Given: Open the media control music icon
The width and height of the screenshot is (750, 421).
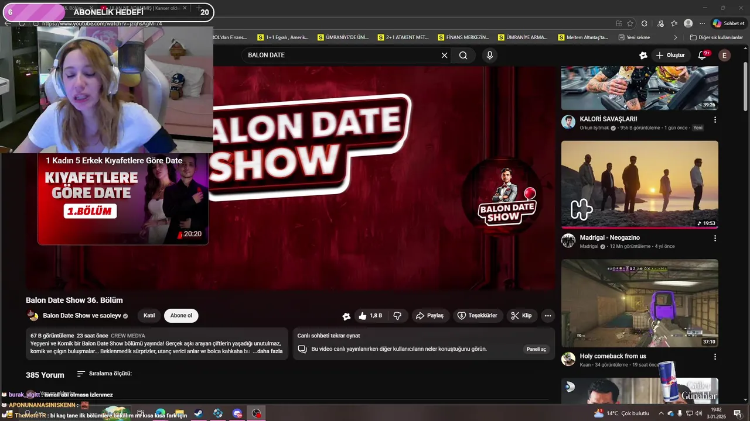Looking at the screenshot, I should tap(660, 23).
